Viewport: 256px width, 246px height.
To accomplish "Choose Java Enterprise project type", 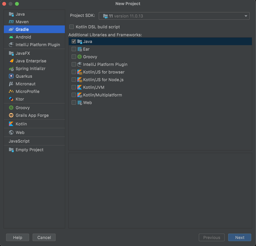I will (34, 61).
